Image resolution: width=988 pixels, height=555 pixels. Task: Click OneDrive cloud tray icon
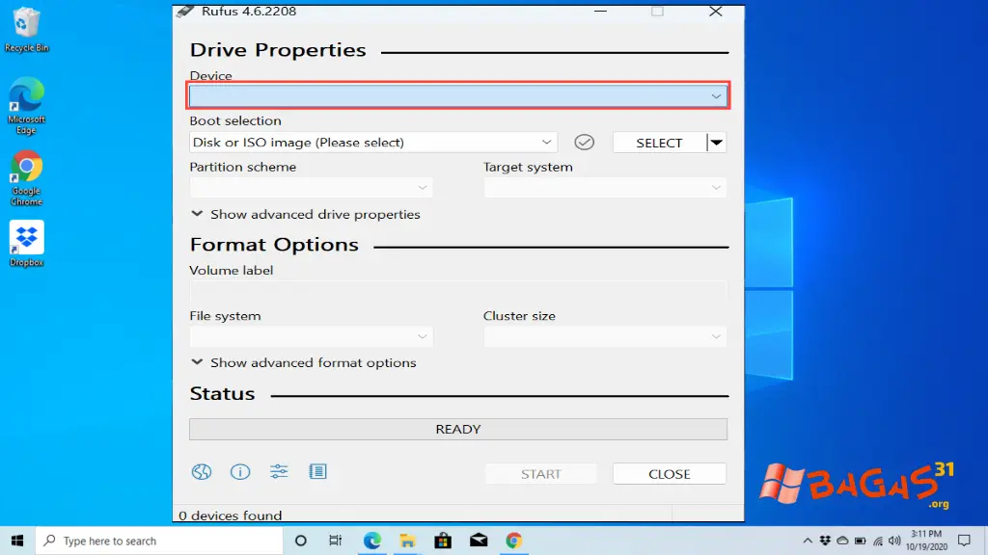pyautogui.click(x=842, y=541)
